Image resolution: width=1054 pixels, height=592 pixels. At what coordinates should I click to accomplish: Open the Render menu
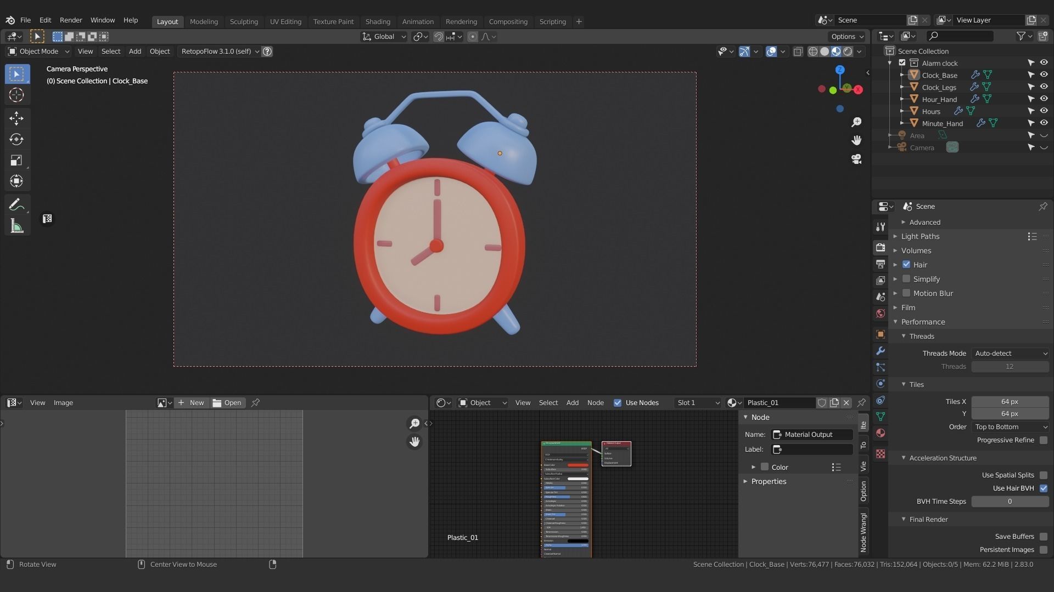70,20
